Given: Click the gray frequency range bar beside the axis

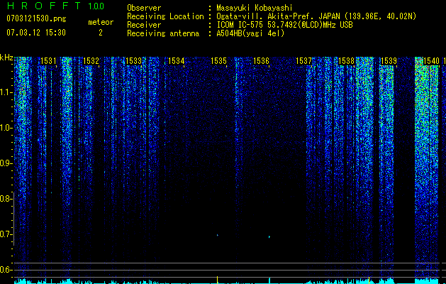Looking at the screenshot, I should pos(13,219).
